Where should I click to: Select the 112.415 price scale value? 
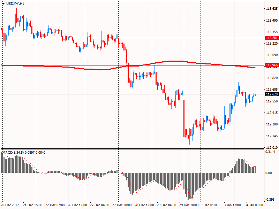click(x=272, y=113)
